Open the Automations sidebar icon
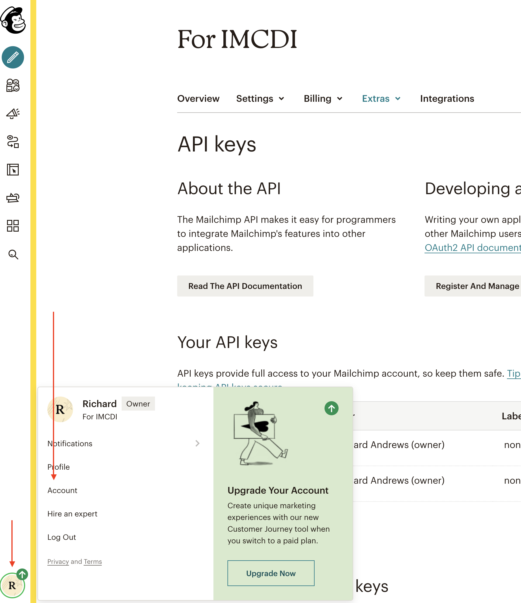 13,142
